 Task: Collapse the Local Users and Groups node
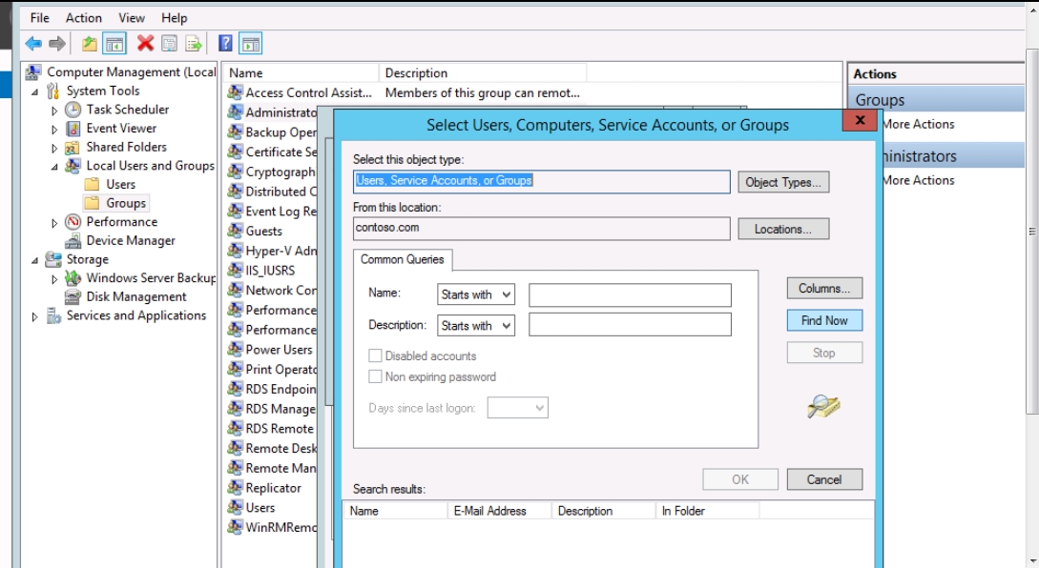point(54,167)
